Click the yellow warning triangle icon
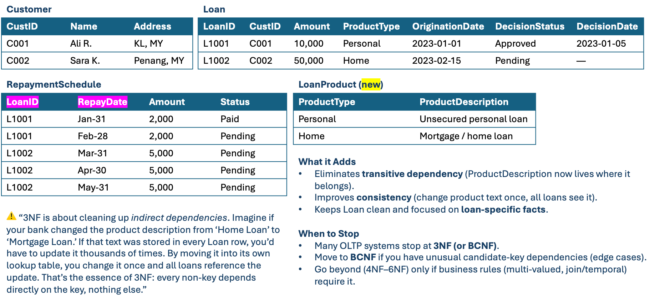The width and height of the screenshot is (660, 302). [11, 216]
